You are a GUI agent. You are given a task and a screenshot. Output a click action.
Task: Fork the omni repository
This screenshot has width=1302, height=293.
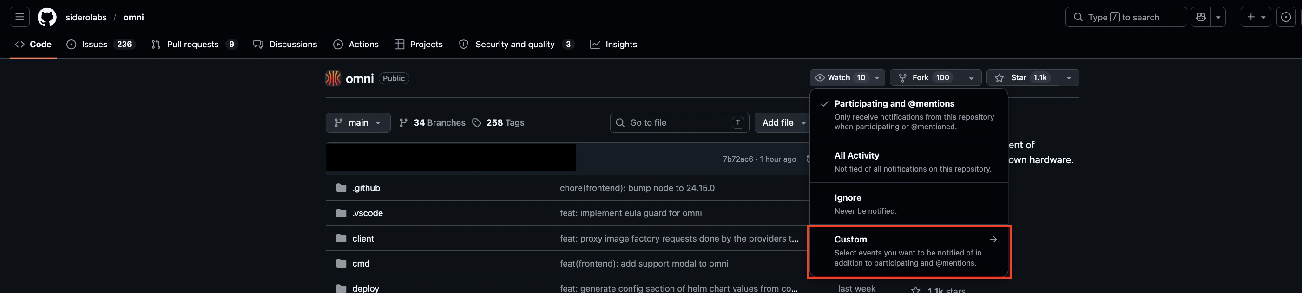tap(926, 78)
